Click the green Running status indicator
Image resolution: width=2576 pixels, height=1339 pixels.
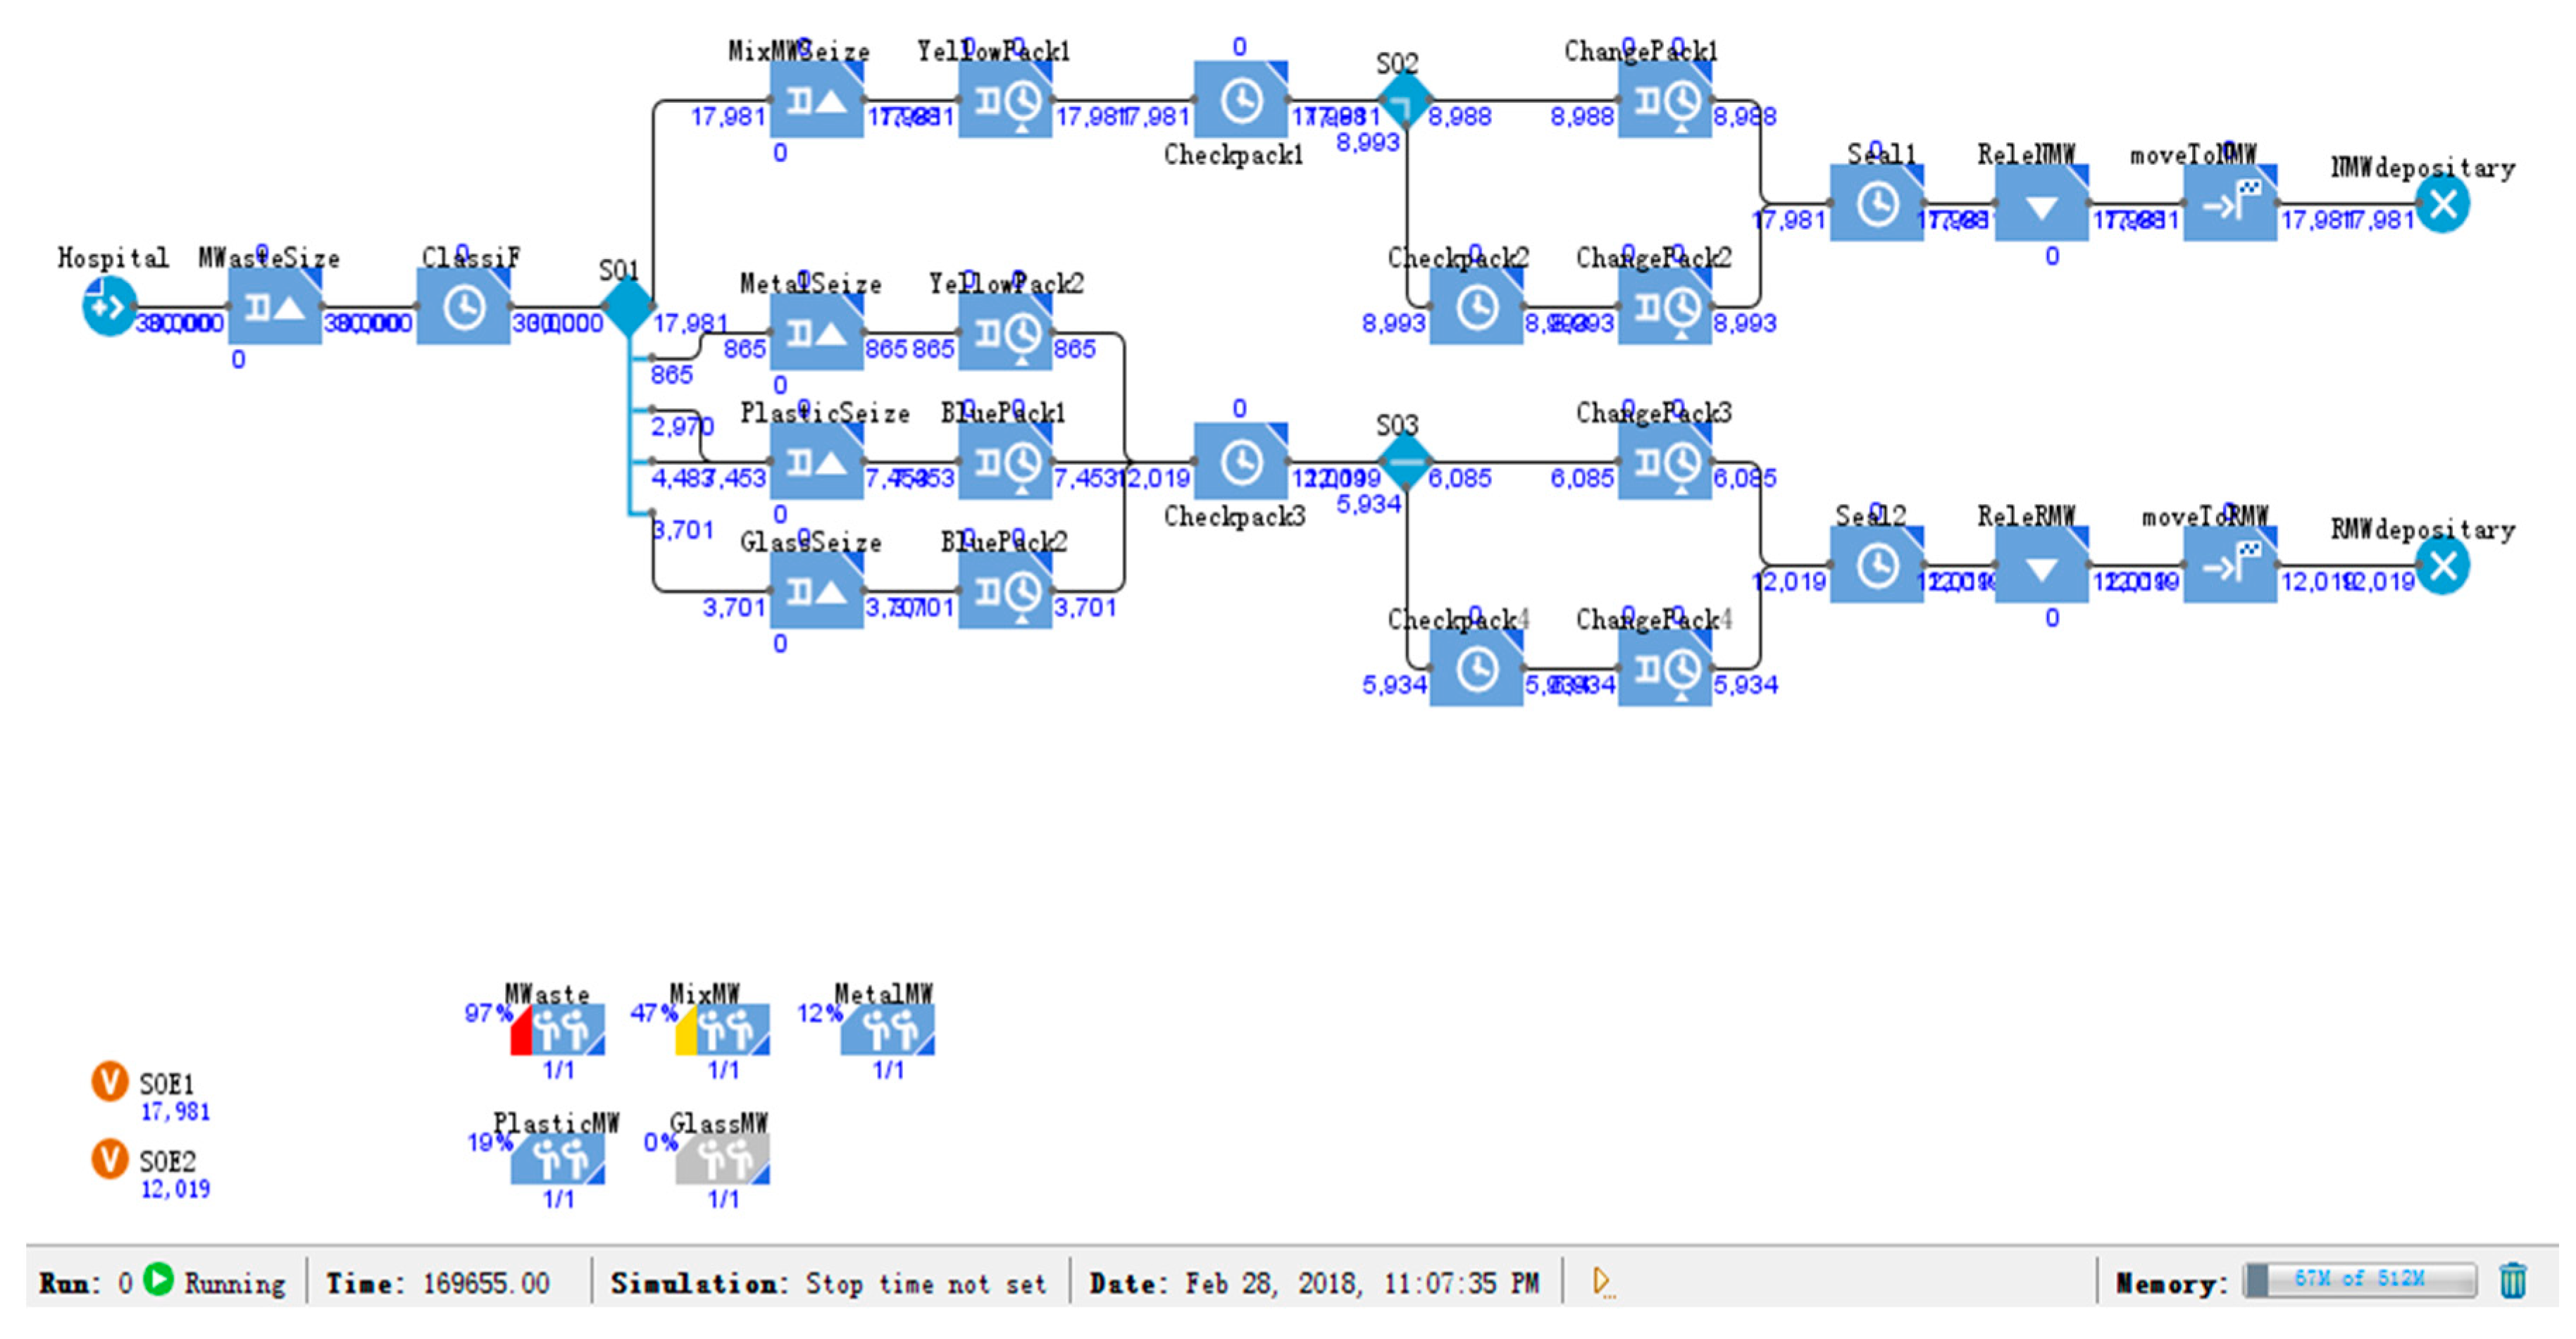point(158,1280)
